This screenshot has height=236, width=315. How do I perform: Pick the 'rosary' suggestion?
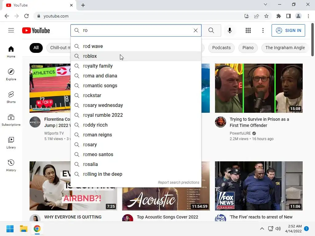136,144
